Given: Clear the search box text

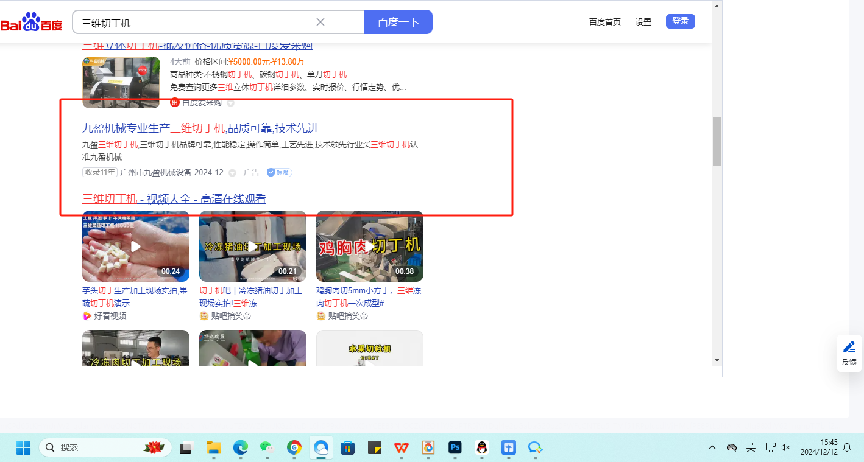Looking at the screenshot, I should [320, 23].
